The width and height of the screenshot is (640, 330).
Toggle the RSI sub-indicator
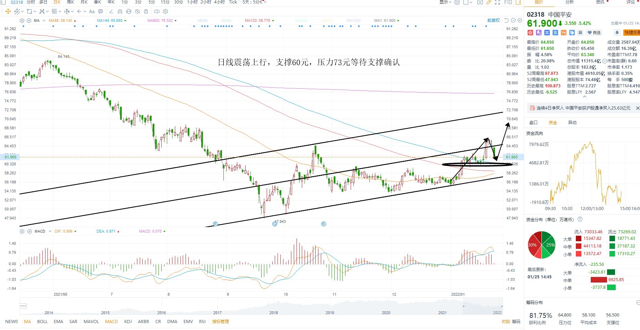(202, 322)
